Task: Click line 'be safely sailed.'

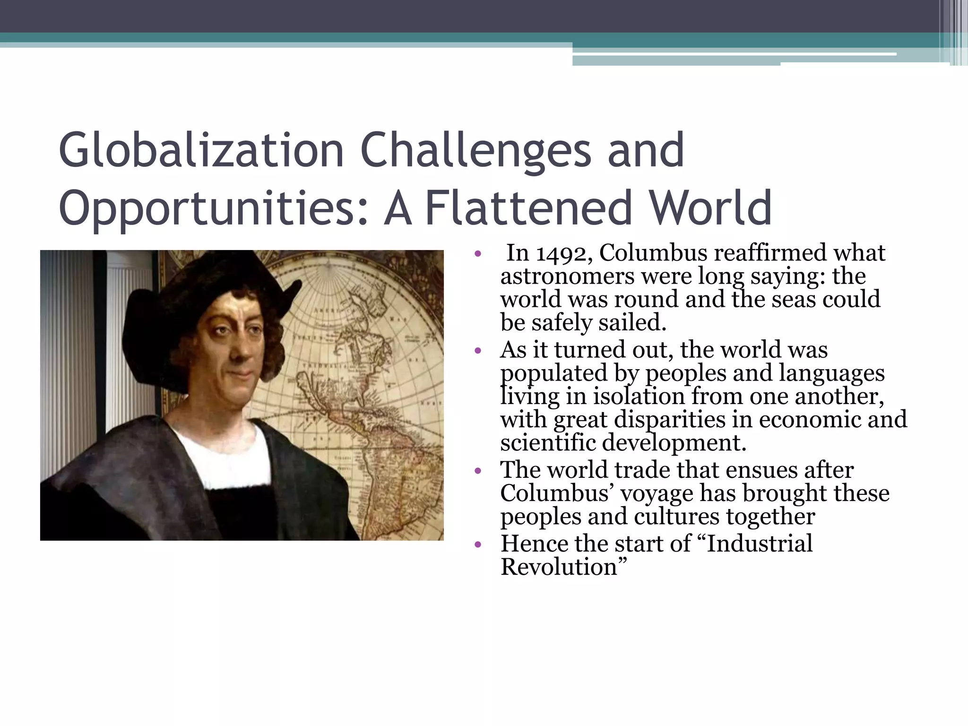Action: [583, 322]
